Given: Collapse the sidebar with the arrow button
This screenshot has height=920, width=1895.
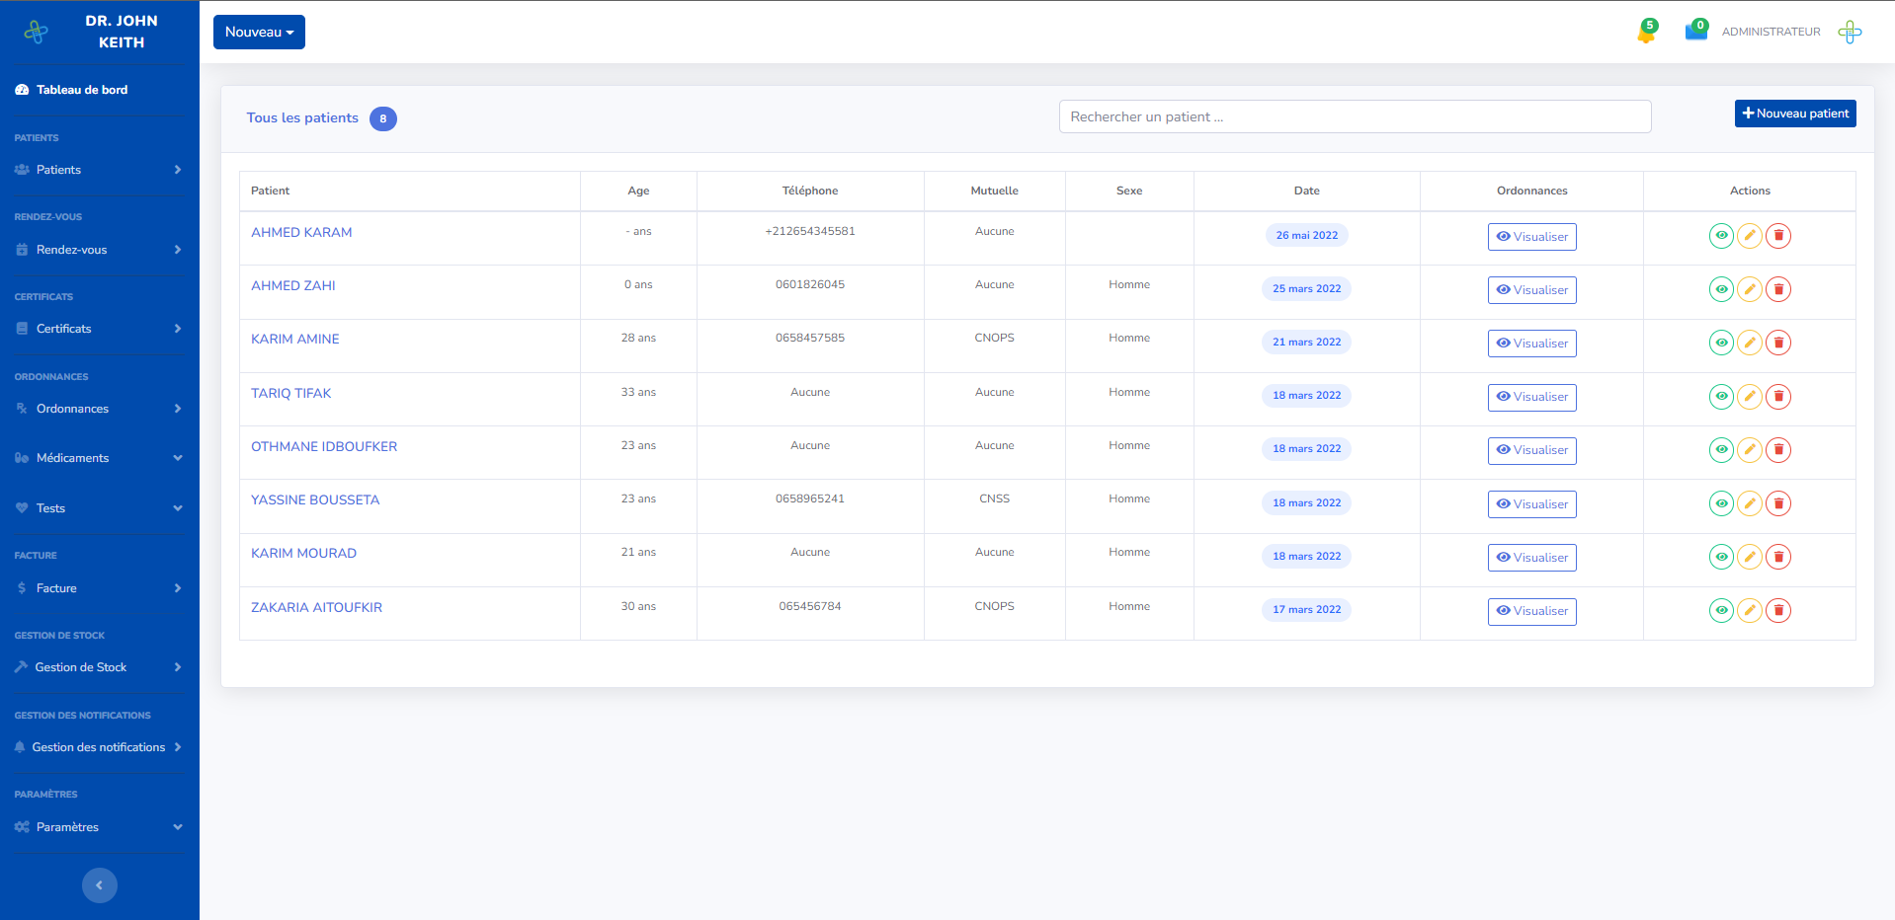Looking at the screenshot, I should [99, 885].
